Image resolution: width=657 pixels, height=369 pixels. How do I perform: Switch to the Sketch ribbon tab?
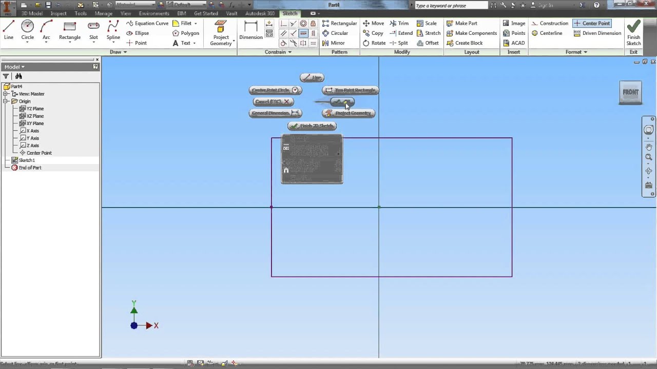click(x=290, y=13)
